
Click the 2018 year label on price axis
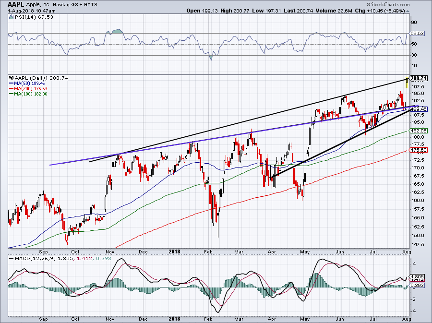pyautogui.click(x=174, y=251)
